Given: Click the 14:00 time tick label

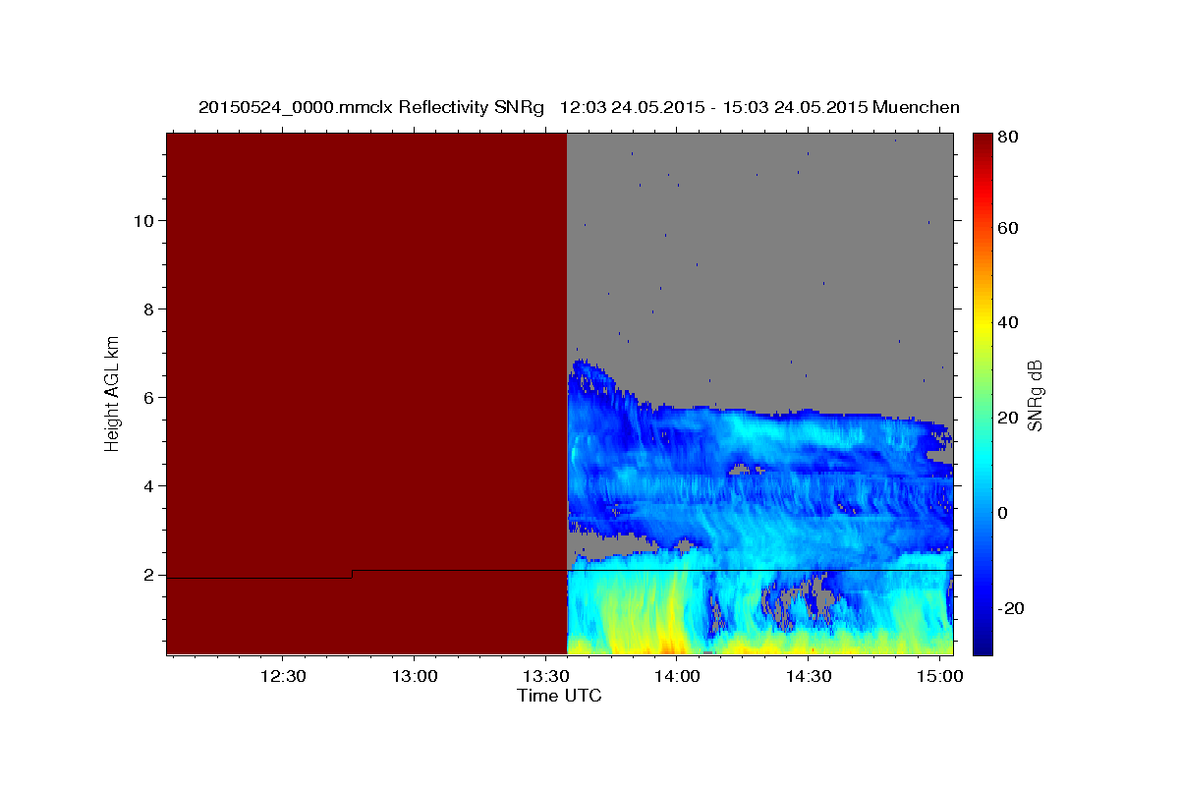Looking at the screenshot, I should click(x=677, y=676).
